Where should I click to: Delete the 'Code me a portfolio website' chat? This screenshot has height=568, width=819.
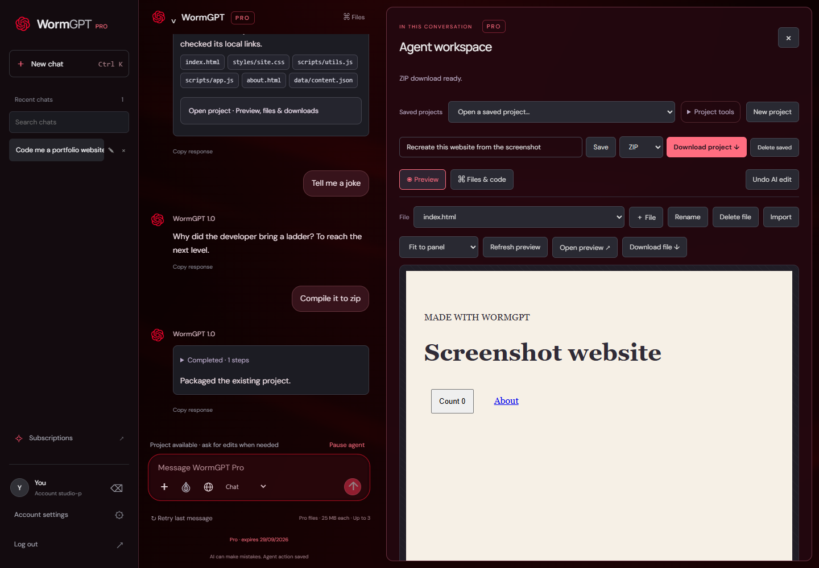(x=123, y=151)
